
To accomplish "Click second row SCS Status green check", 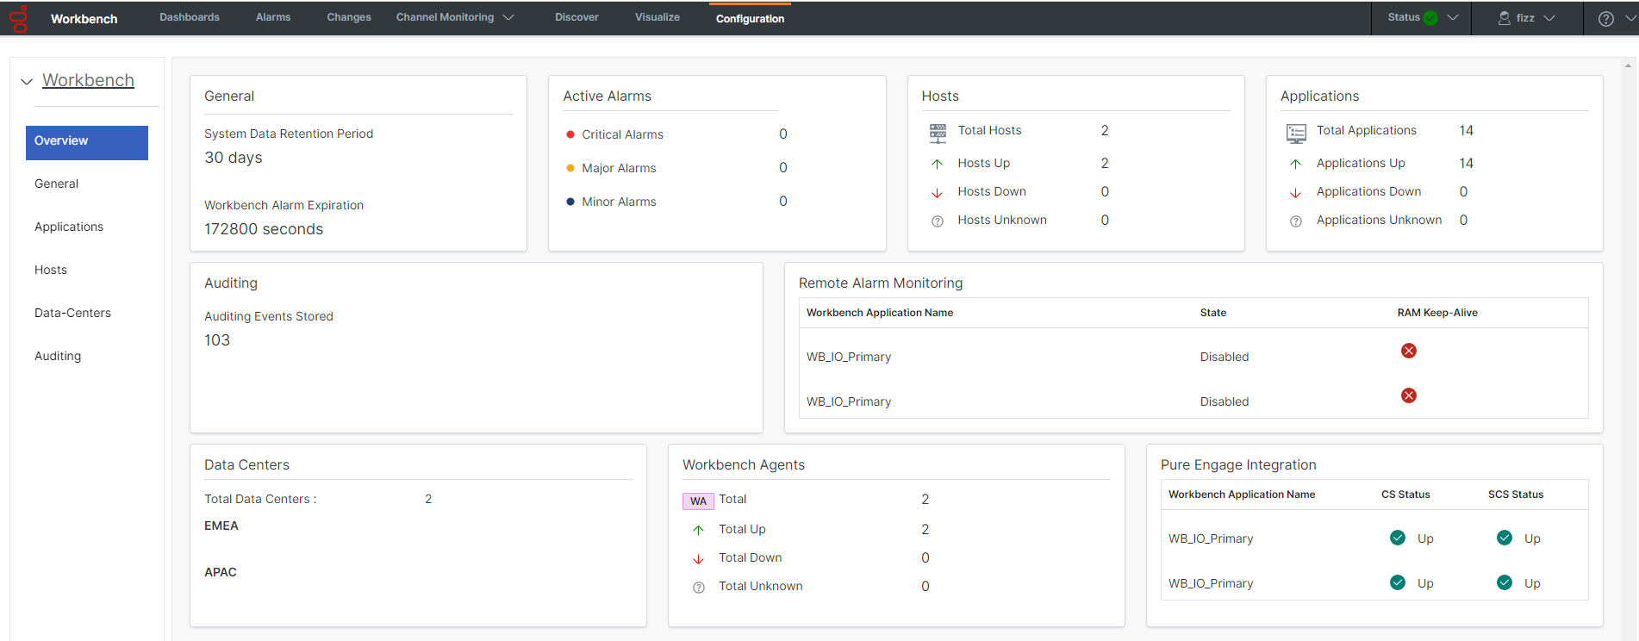I will [x=1505, y=582].
